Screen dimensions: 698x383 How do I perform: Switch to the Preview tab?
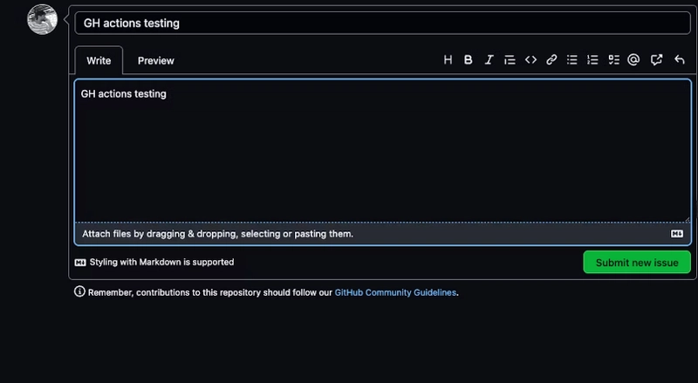[156, 60]
